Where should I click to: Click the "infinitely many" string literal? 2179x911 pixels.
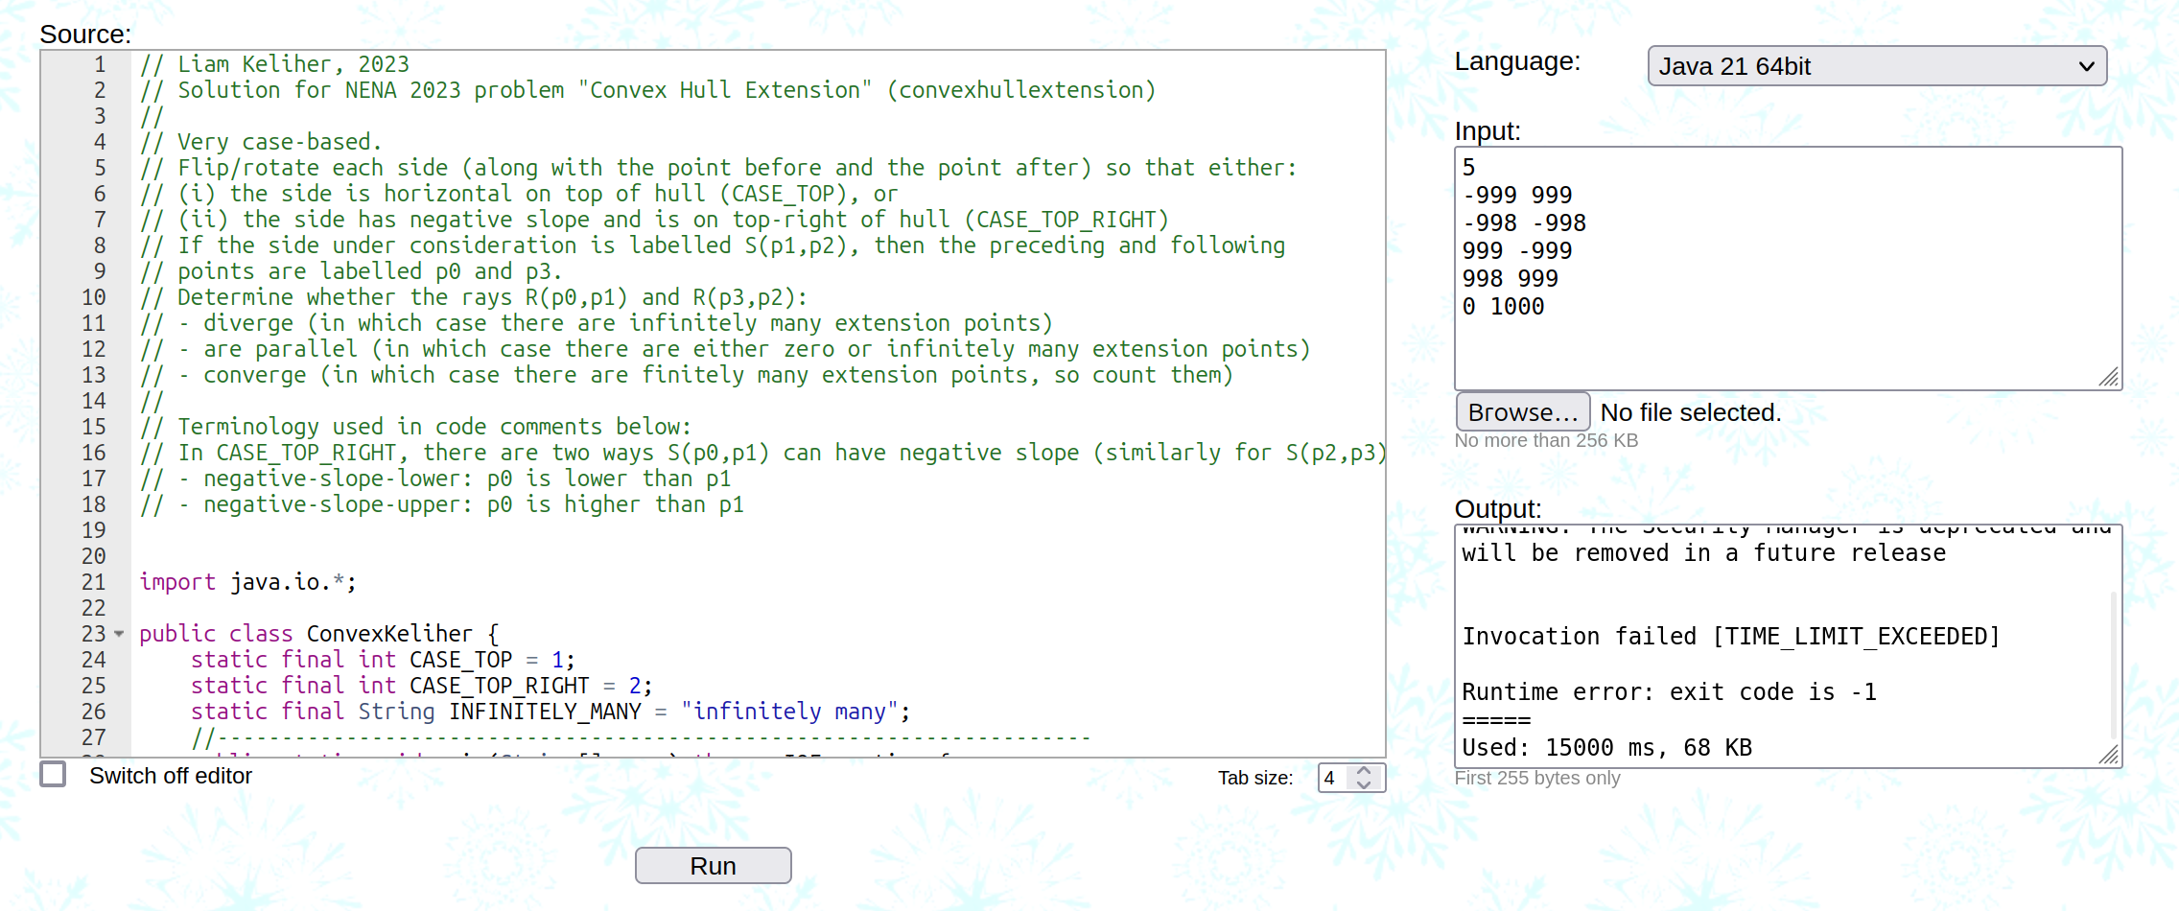point(790,712)
